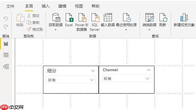Screen dimensions: 196x110
Task: Click the Channel slicer title text
Action: [x=110, y=70]
